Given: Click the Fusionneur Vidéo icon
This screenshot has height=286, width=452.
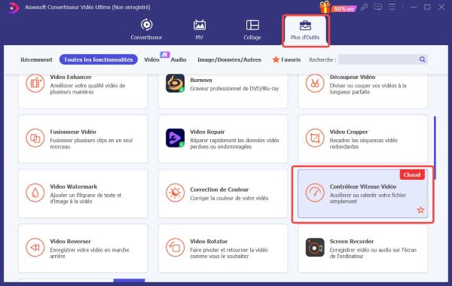Looking at the screenshot, I should pyautogui.click(x=35, y=138).
